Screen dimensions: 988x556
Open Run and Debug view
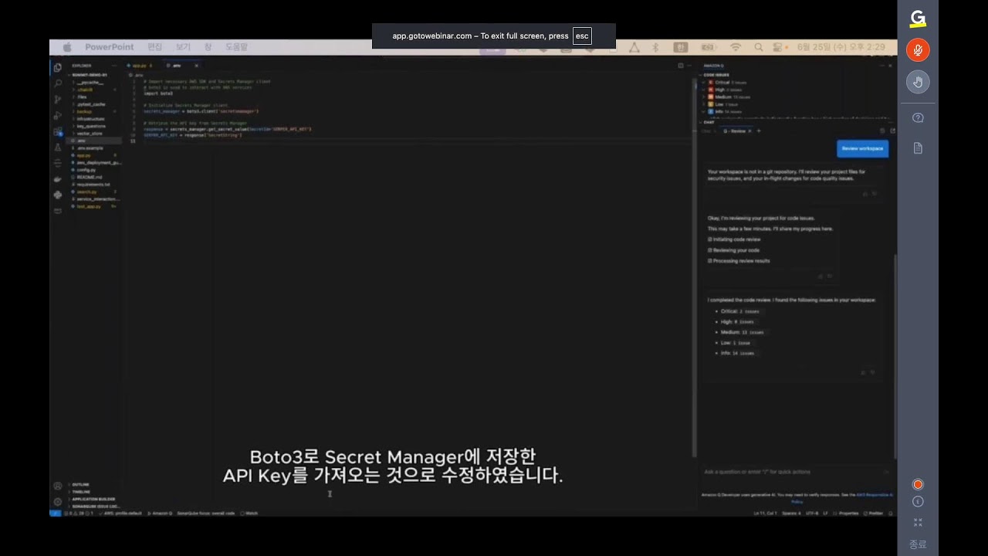[57, 115]
